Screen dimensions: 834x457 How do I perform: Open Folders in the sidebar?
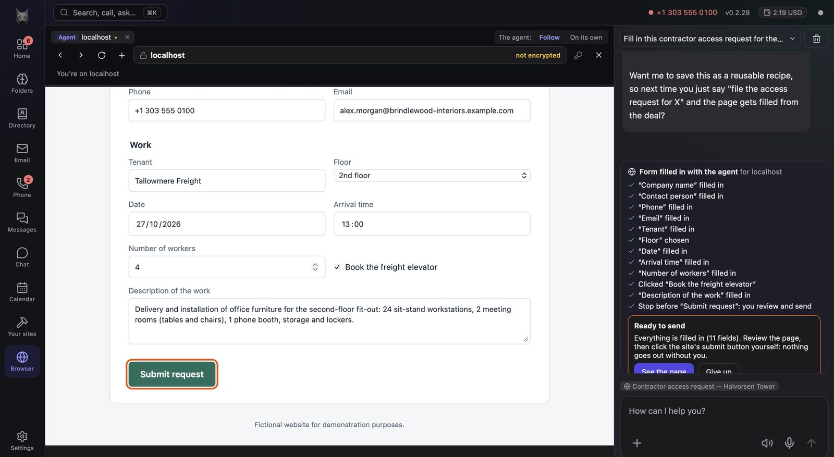pyautogui.click(x=22, y=83)
